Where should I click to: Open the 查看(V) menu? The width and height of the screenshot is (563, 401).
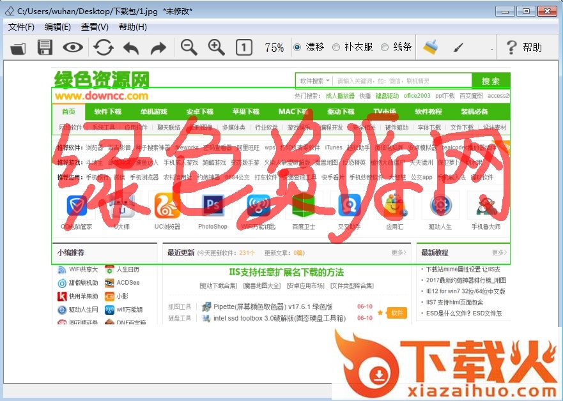pos(95,27)
